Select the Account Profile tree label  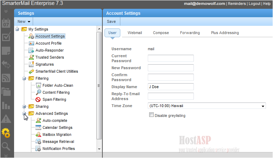(x=49, y=43)
